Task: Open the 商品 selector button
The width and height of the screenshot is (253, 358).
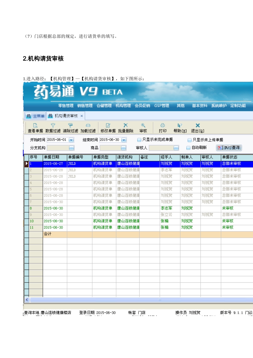Action: pyautogui.click(x=124, y=148)
